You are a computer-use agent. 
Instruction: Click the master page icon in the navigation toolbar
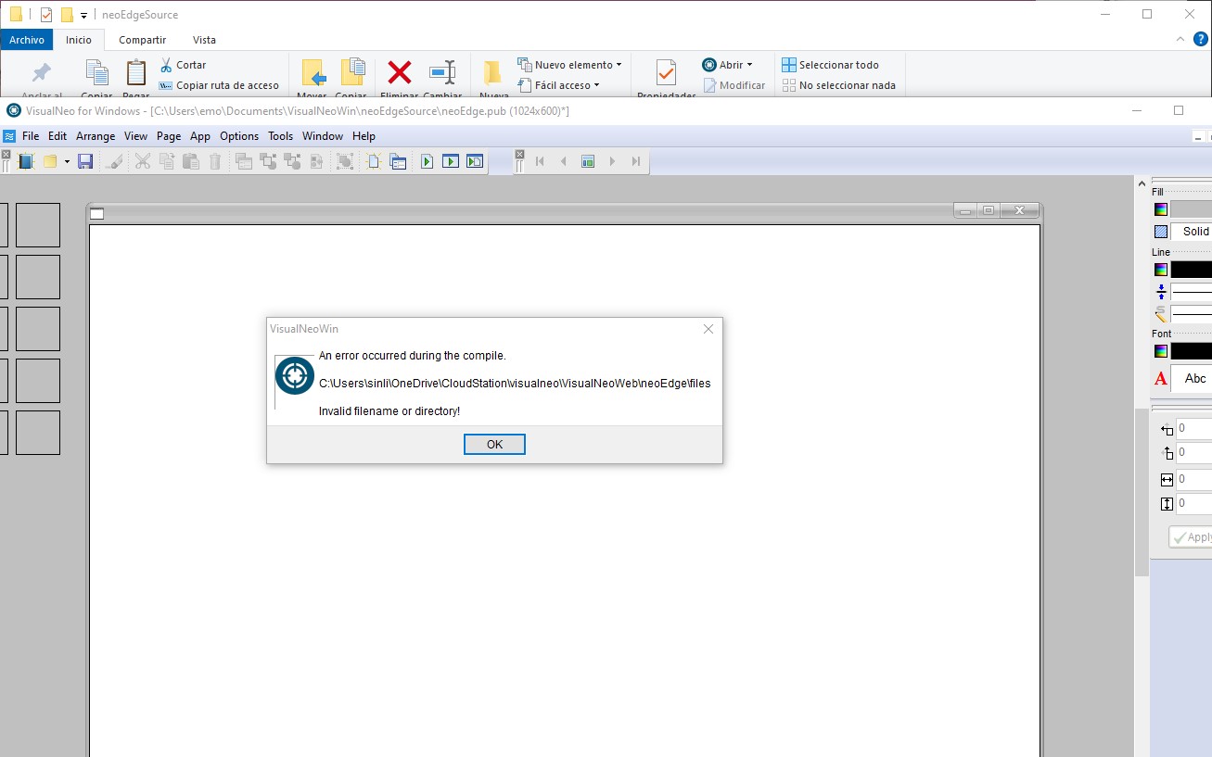click(588, 161)
